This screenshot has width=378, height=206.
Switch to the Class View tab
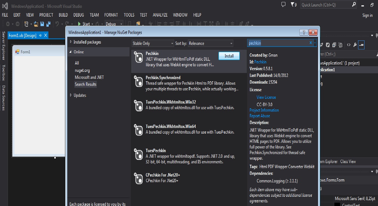(348, 162)
